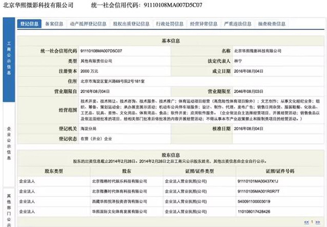Switch to the 严重违法信息 tab
The width and height of the screenshot is (327, 227).
tap(238, 24)
